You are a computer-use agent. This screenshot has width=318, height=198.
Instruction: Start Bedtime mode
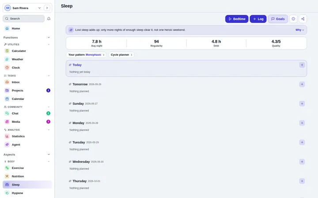point(237,19)
